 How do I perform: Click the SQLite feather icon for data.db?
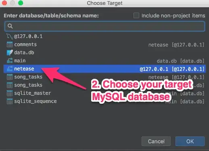10,52
